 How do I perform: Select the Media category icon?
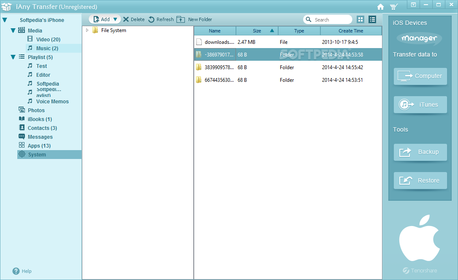[x=22, y=30]
